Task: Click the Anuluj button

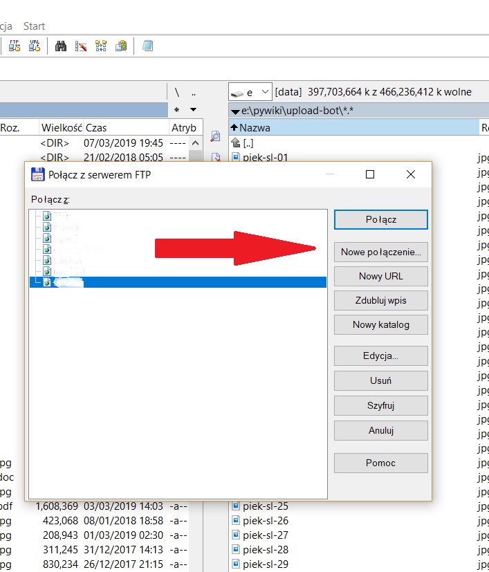Action: click(380, 430)
